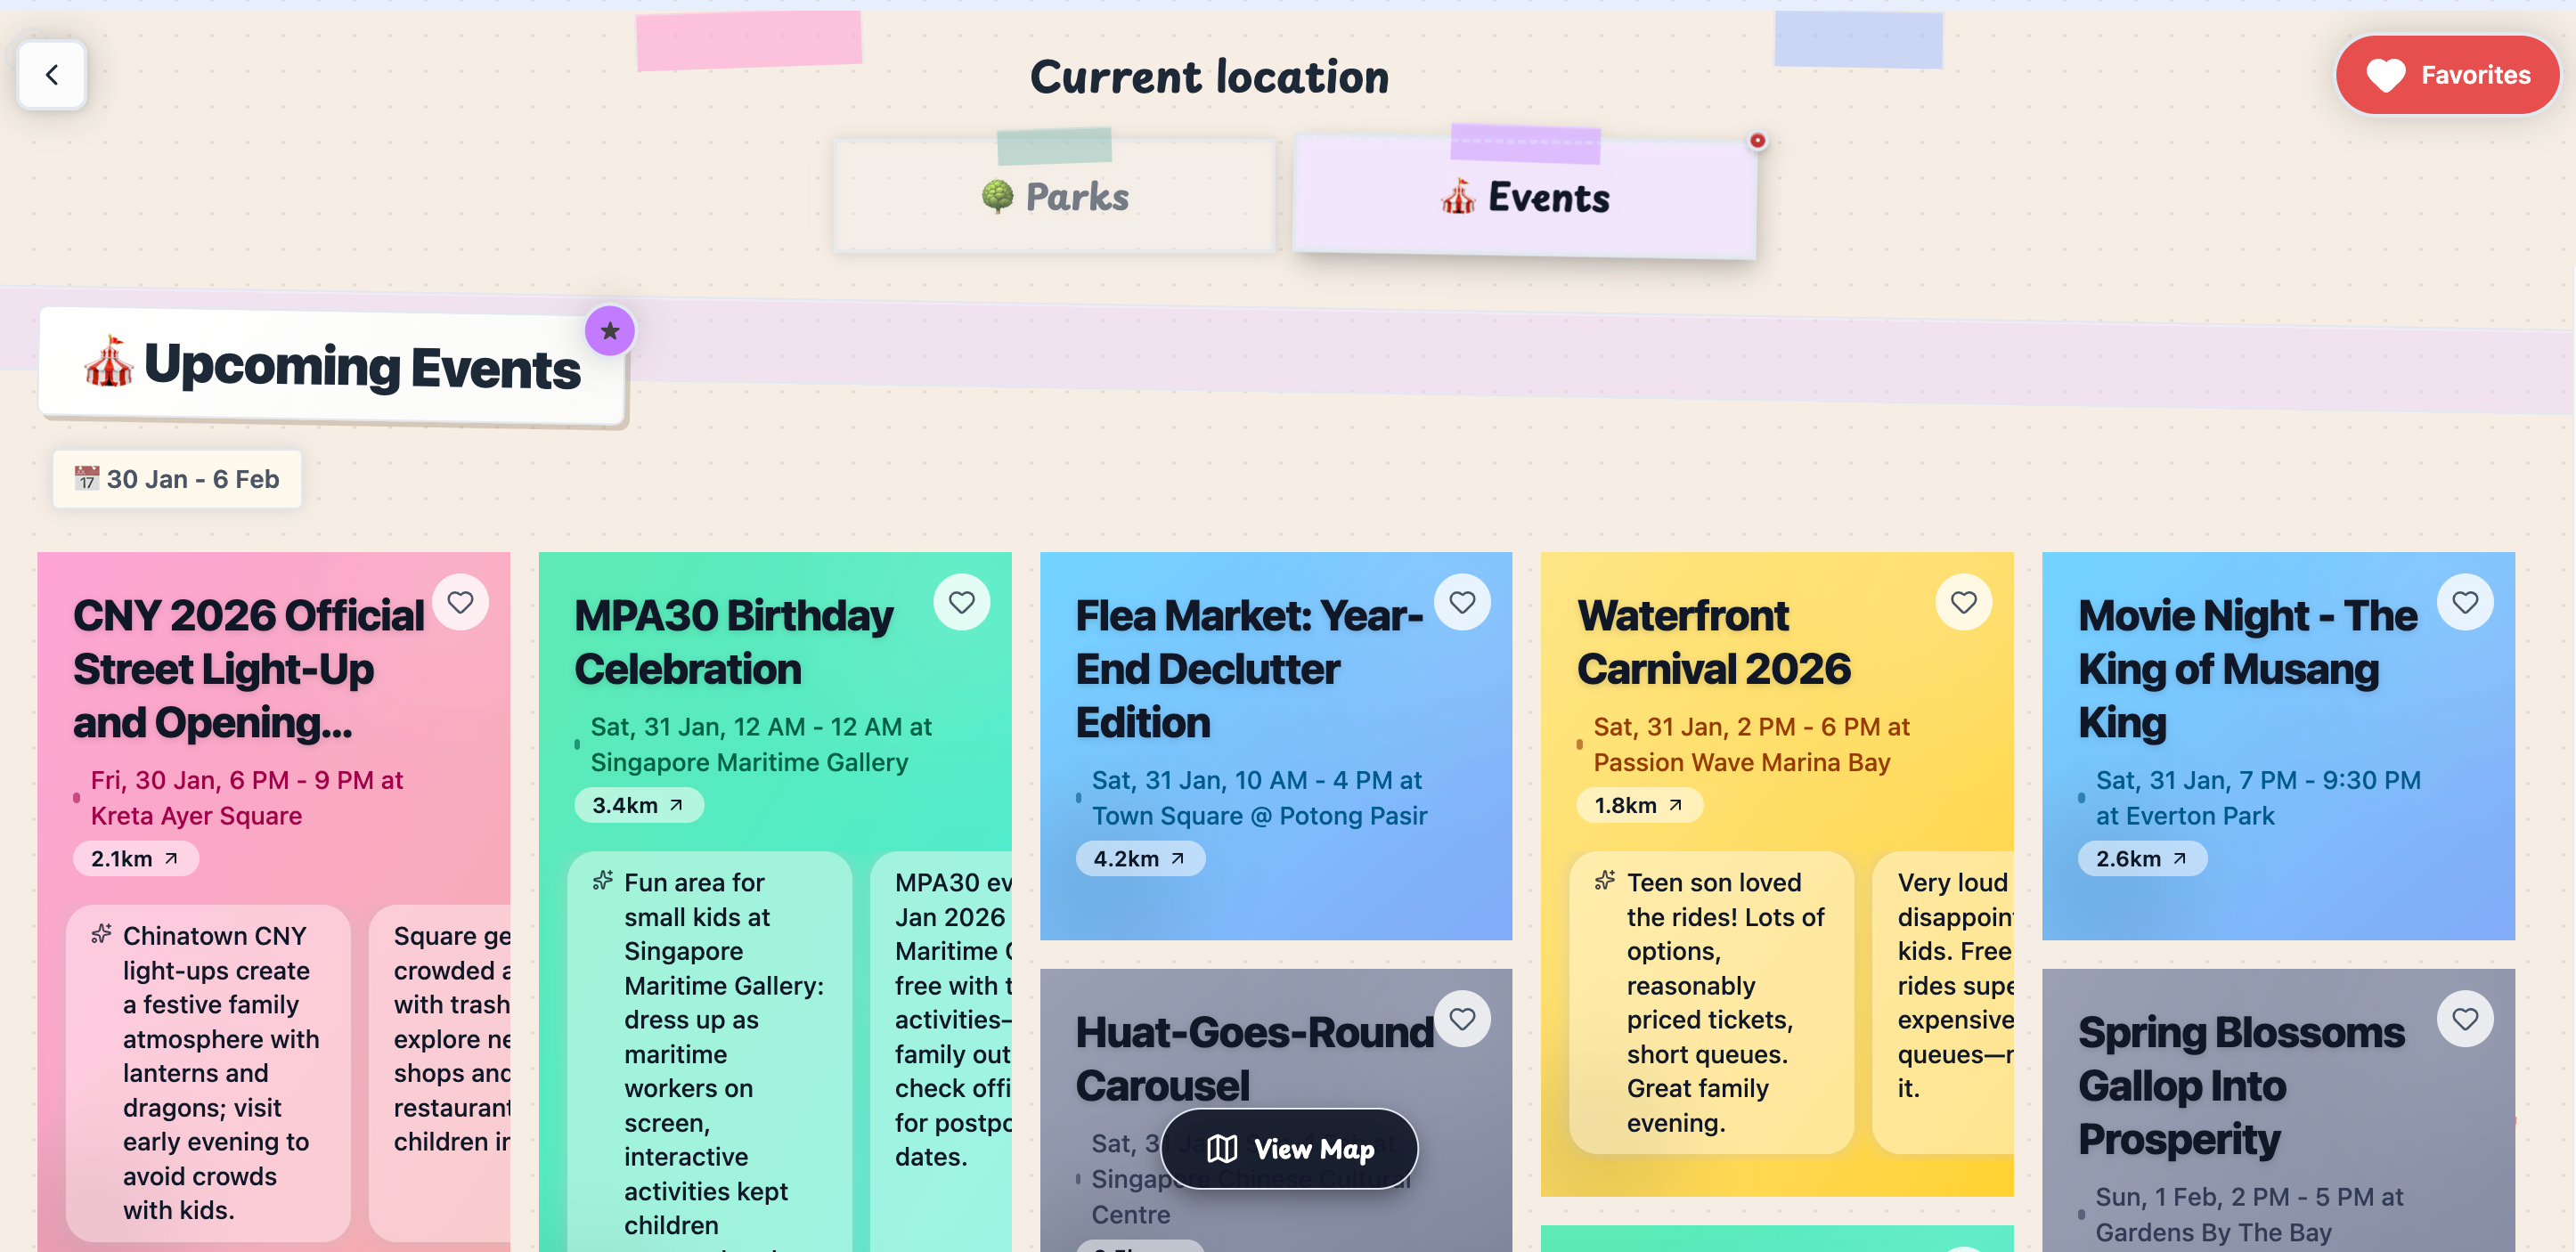
Task: Click the 1.8km distance badge
Action: coord(1638,805)
